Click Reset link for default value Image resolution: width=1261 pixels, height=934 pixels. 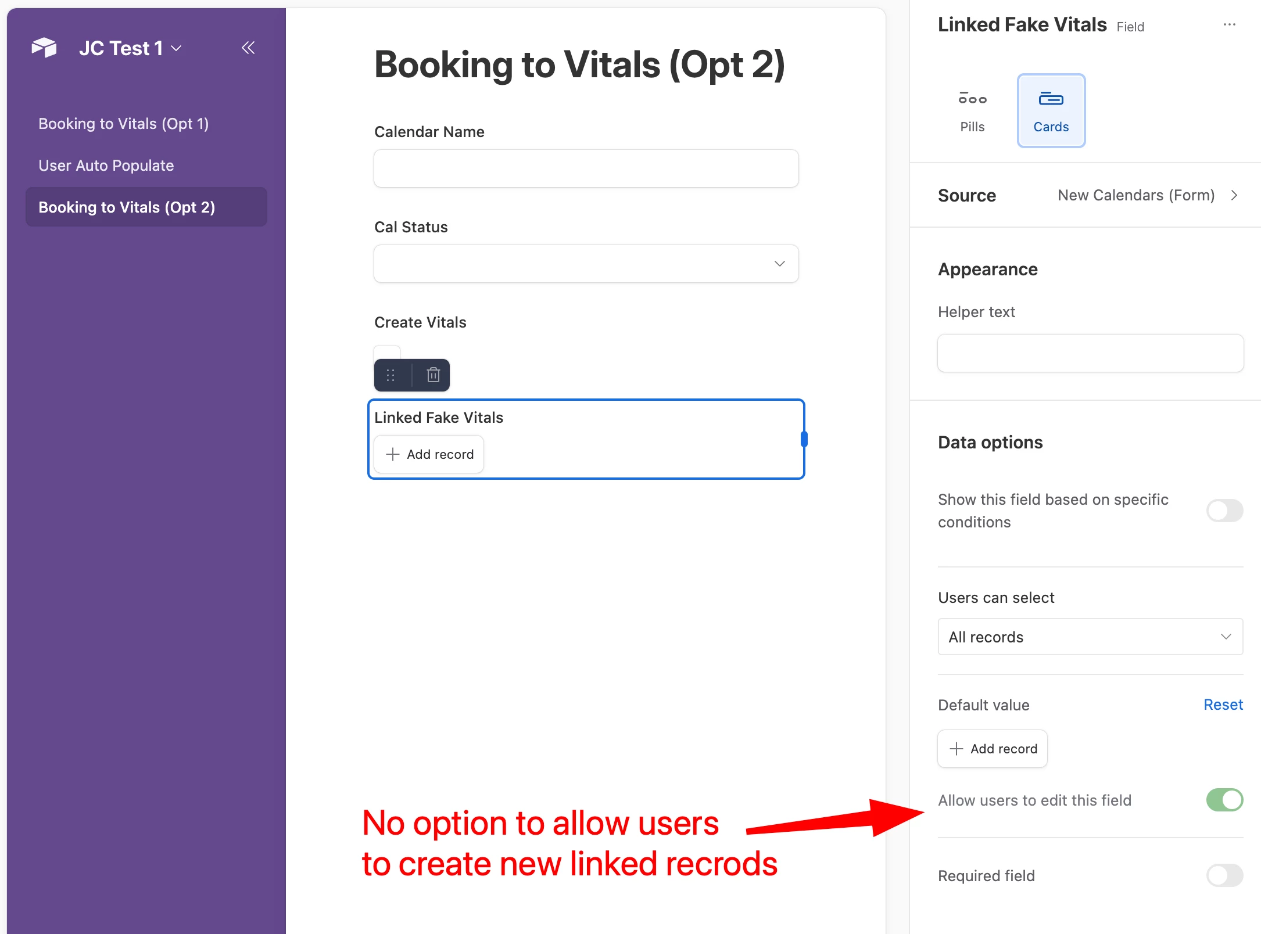1223,705
